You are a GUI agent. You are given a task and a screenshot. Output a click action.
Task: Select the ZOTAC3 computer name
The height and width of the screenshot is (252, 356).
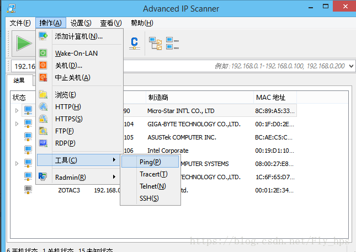pyautogui.click(x=69, y=190)
